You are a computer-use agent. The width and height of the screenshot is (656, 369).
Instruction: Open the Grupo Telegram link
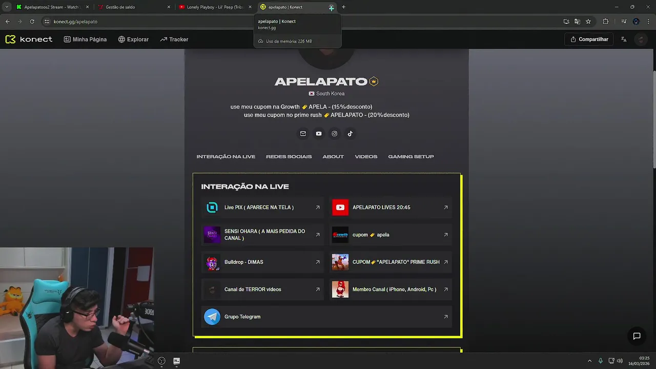click(326, 317)
